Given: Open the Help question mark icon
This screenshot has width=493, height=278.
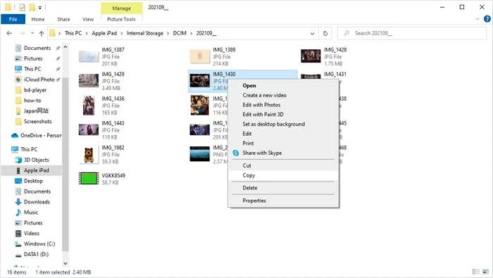Looking at the screenshot, I should tap(487, 19).
